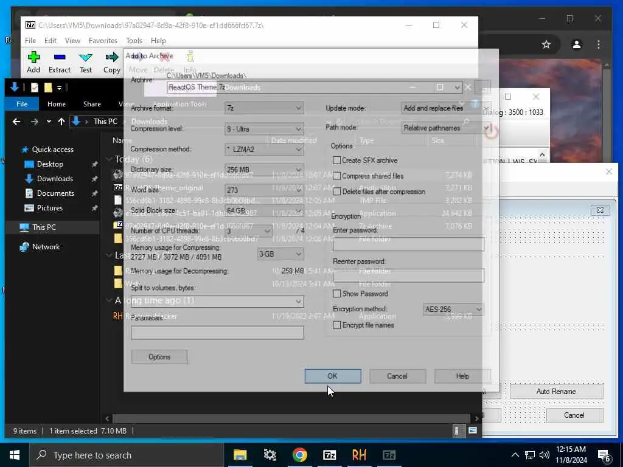Image resolution: width=623 pixels, height=467 pixels.
Task: Enable Encrypt file names checkbox
Action: [x=337, y=325]
